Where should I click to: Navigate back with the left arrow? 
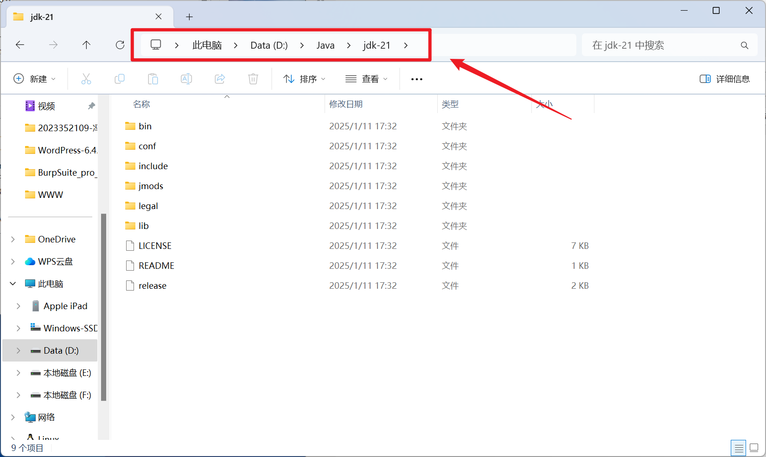[x=20, y=45]
